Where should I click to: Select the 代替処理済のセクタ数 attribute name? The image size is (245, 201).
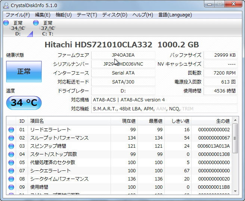point(53,163)
